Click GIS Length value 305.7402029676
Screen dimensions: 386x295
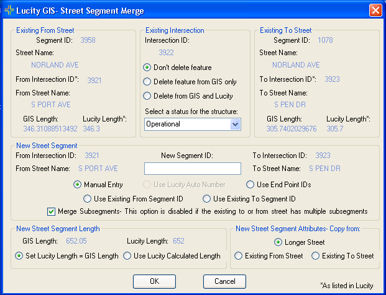point(292,129)
